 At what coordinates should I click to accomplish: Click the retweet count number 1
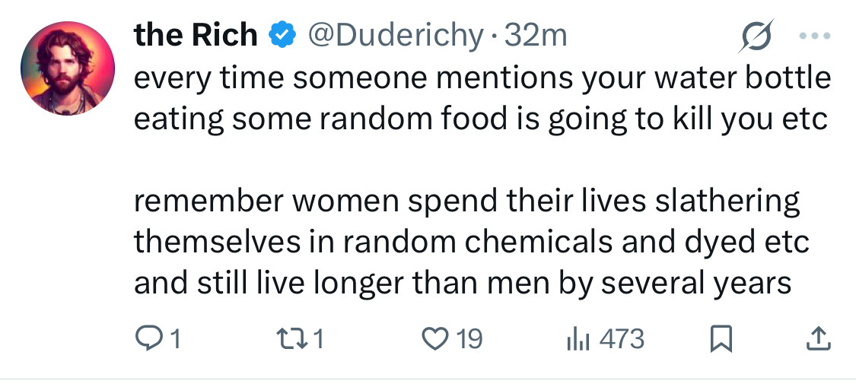(320, 339)
